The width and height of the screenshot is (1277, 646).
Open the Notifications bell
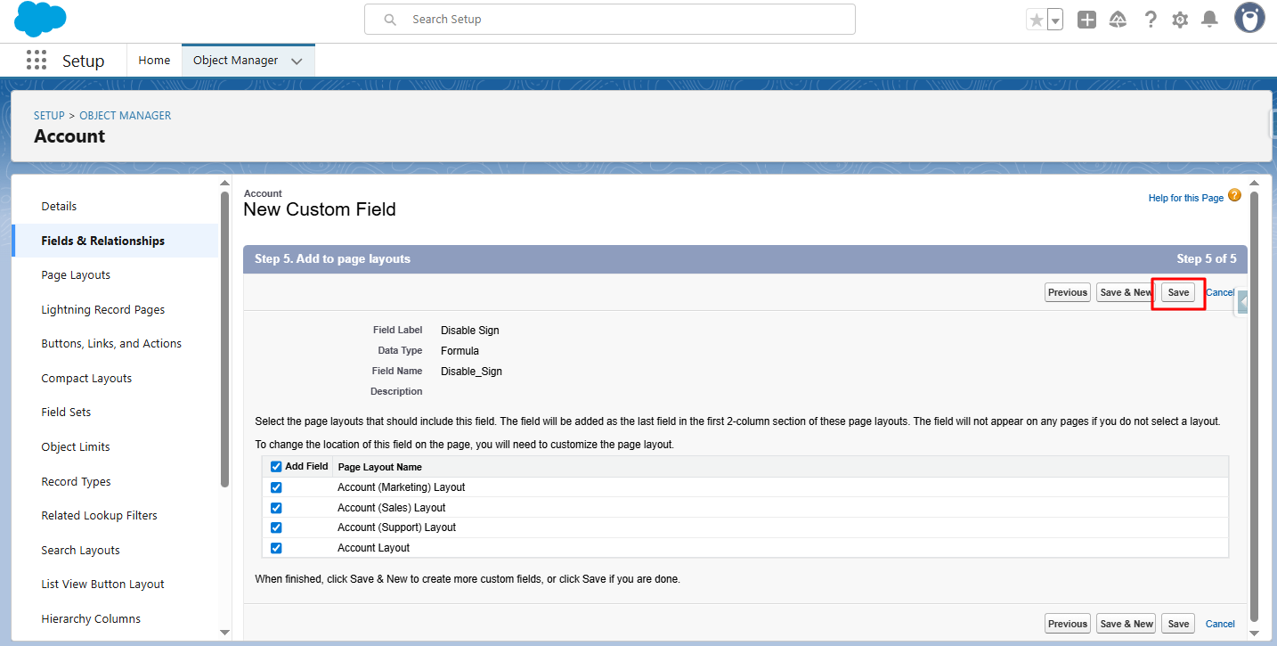pos(1209,20)
